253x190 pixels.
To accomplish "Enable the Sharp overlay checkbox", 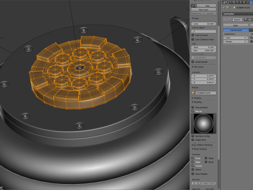I will pos(206,158).
